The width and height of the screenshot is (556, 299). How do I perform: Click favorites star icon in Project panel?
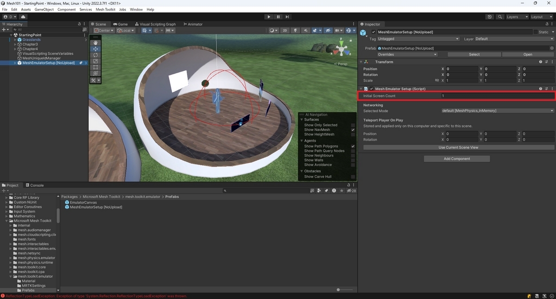click(x=341, y=191)
